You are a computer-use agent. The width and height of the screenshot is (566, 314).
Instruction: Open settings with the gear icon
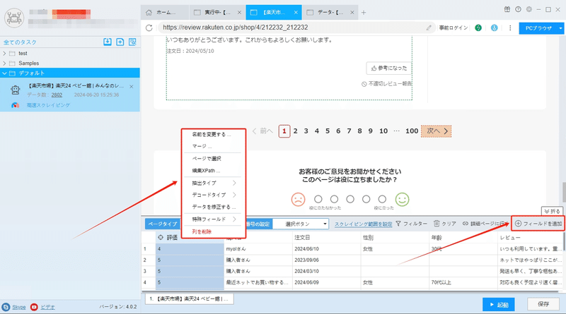(529, 9)
